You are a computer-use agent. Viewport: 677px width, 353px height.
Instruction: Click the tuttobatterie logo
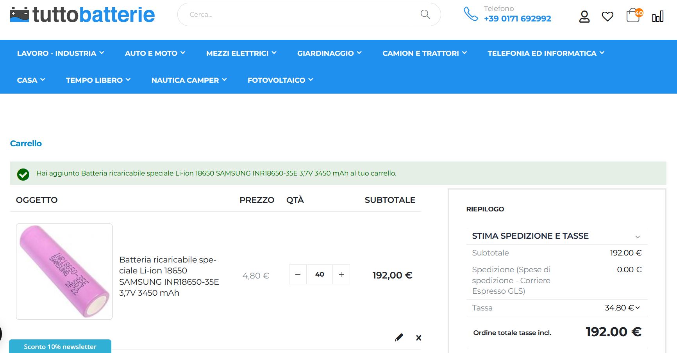(82, 15)
